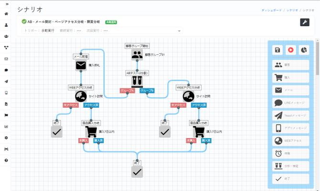
Task: Select the WEB access globe palette item
Action: [290, 141]
